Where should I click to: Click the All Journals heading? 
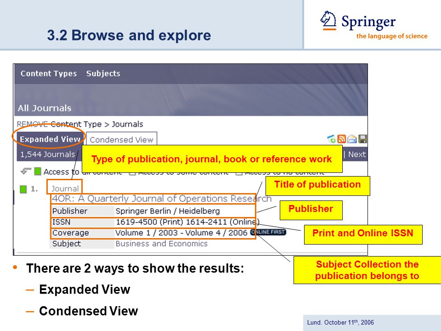(45, 108)
